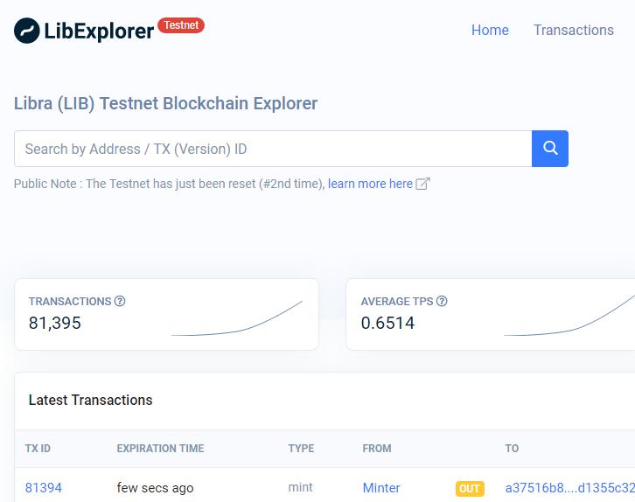The width and height of the screenshot is (635, 502).
Task: Click the mint type cell
Action: click(x=300, y=487)
